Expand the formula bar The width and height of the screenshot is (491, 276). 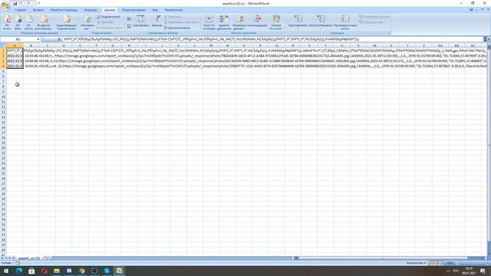pos(489,39)
